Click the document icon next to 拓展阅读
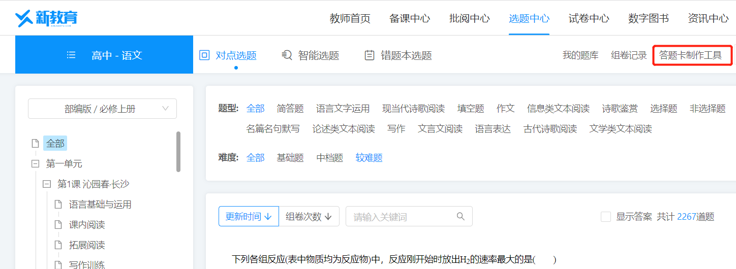 coord(58,245)
